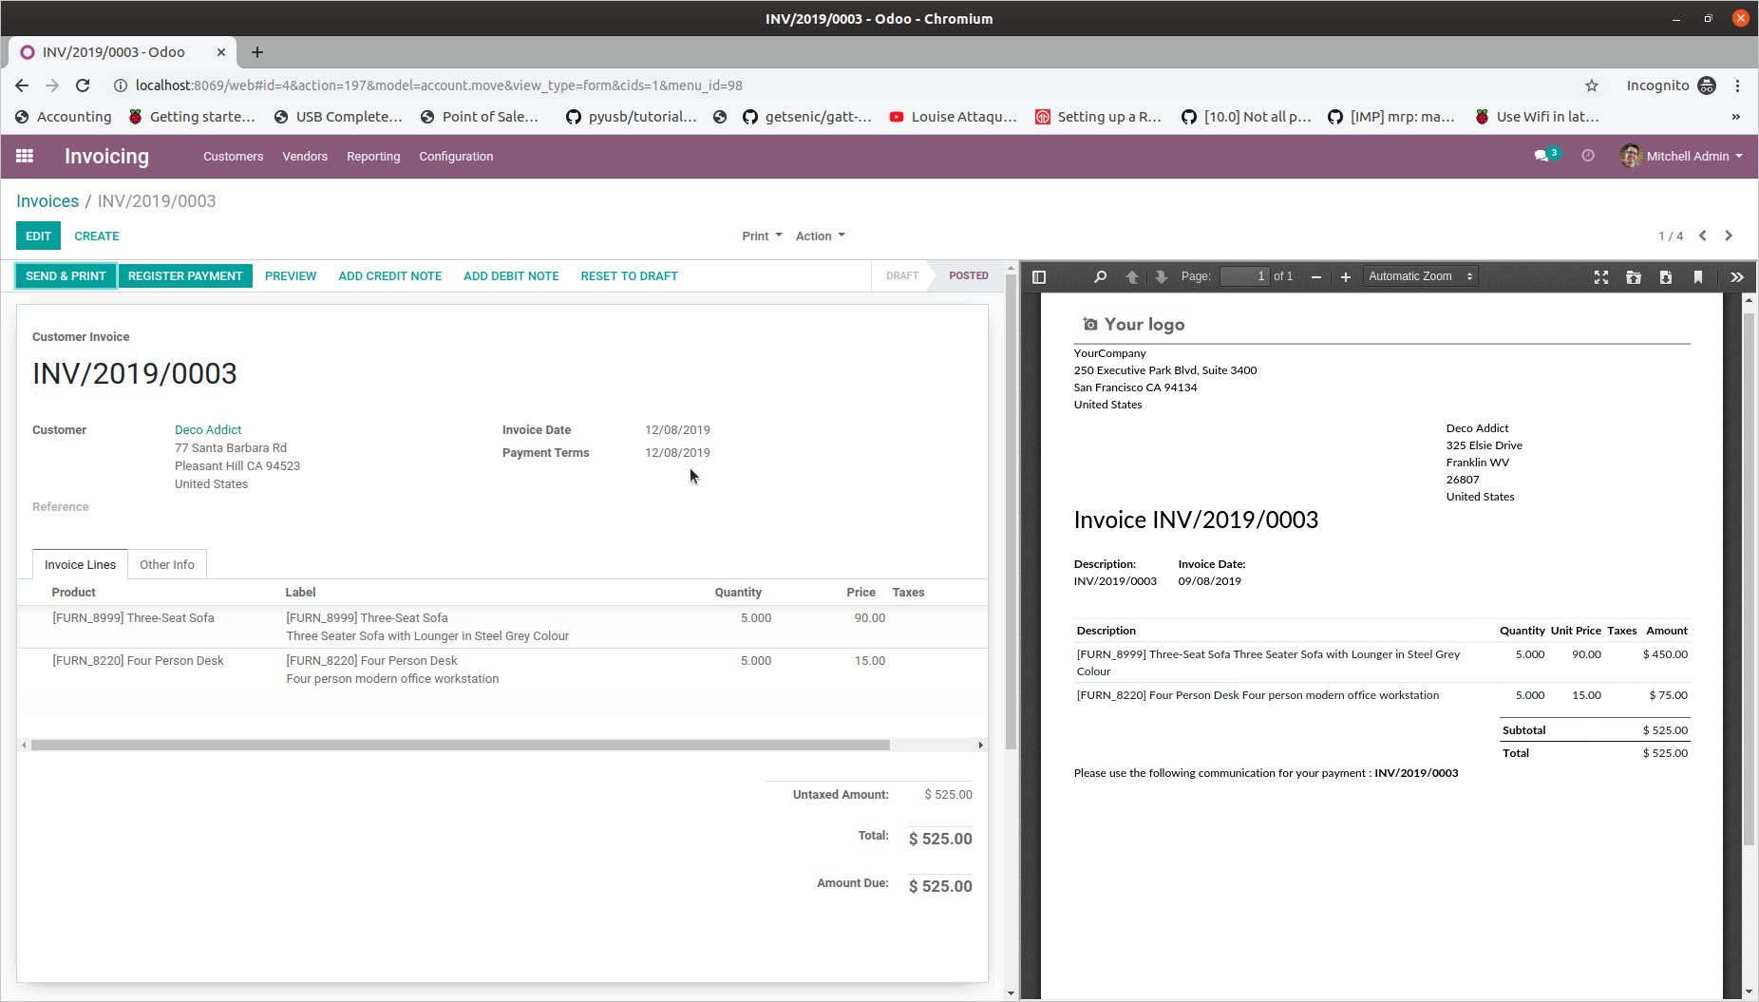Open the Action dropdown

click(x=821, y=236)
